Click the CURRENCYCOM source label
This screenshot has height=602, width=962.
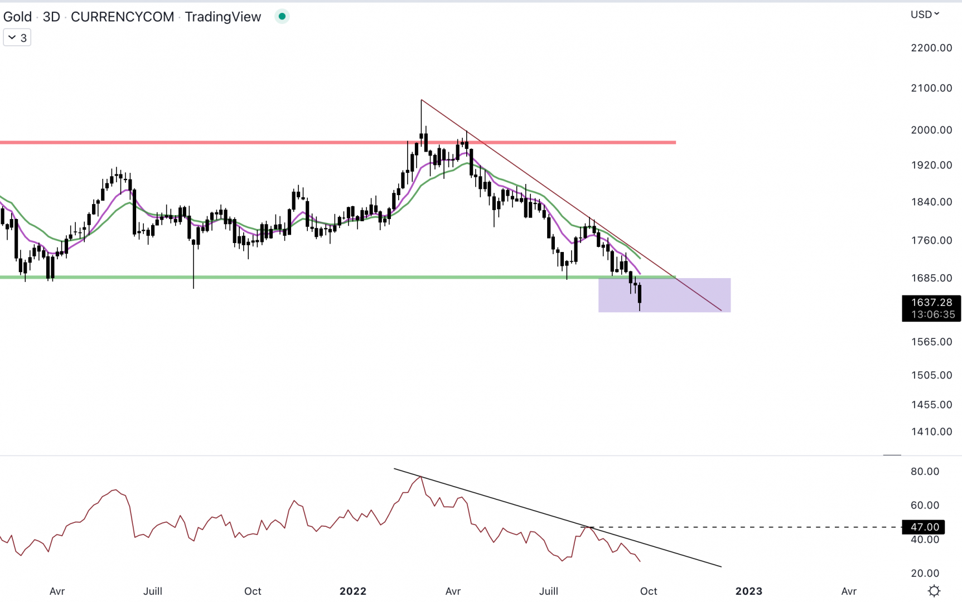pyautogui.click(x=122, y=17)
